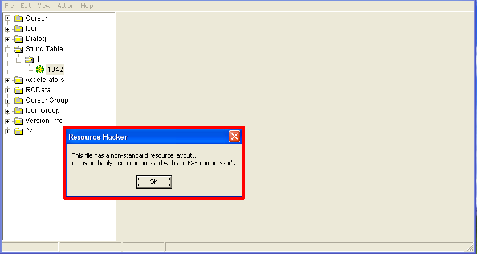The image size is (477, 254).
Task: Open the Action menu
Action: 66,6
